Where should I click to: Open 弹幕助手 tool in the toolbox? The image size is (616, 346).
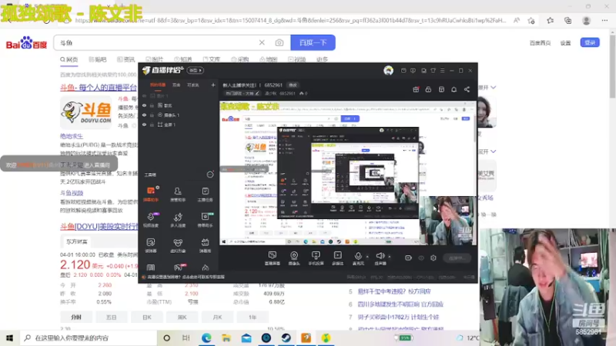point(151,194)
